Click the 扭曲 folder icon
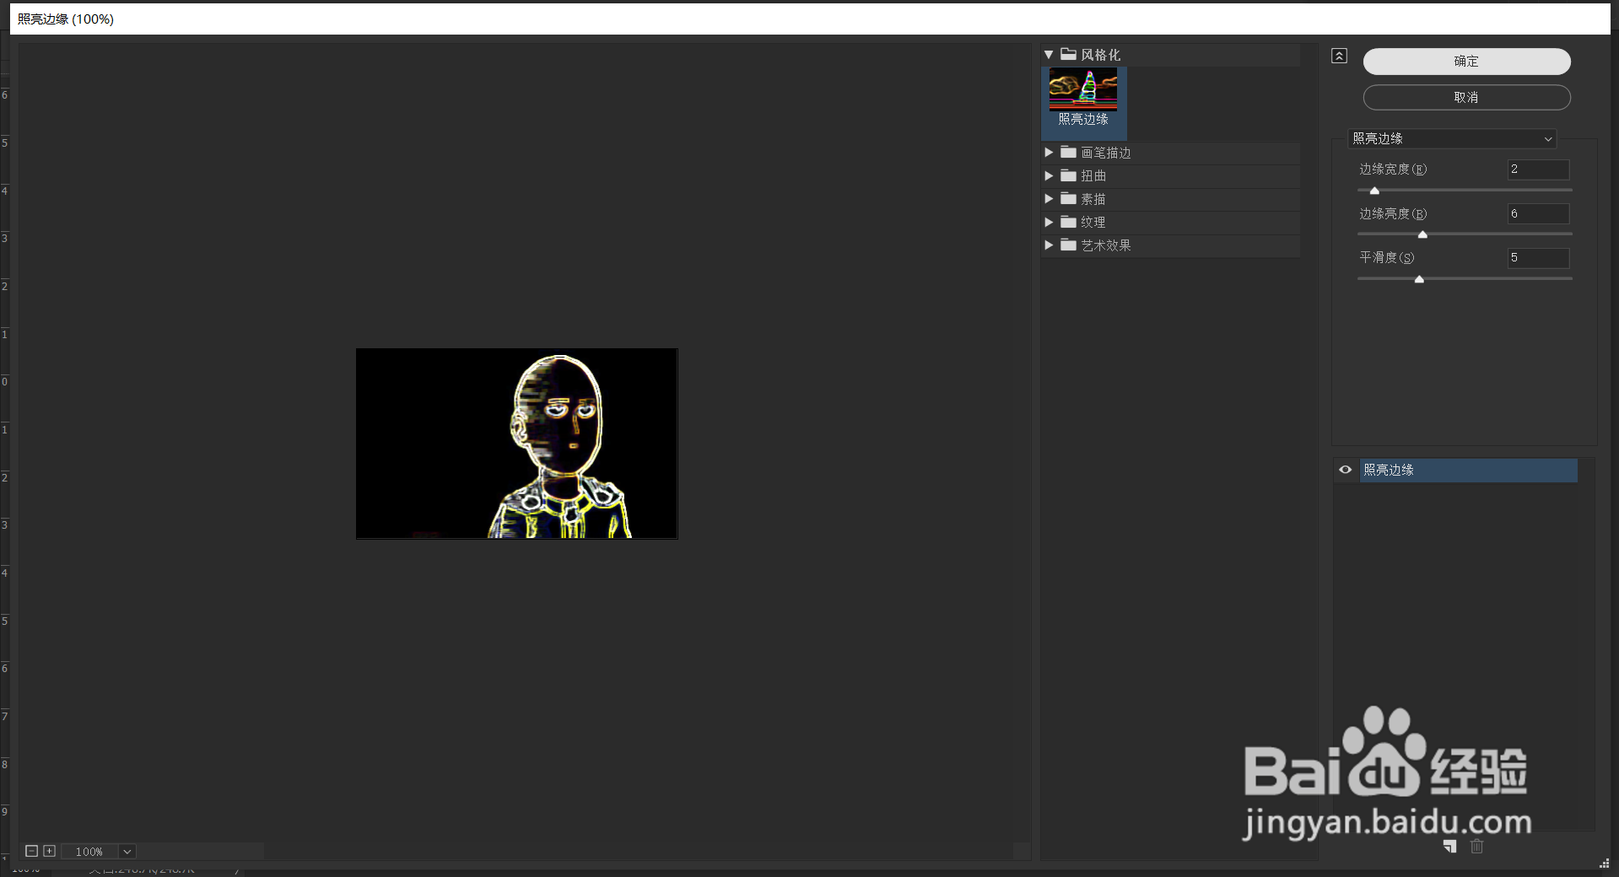 (x=1068, y=175)
